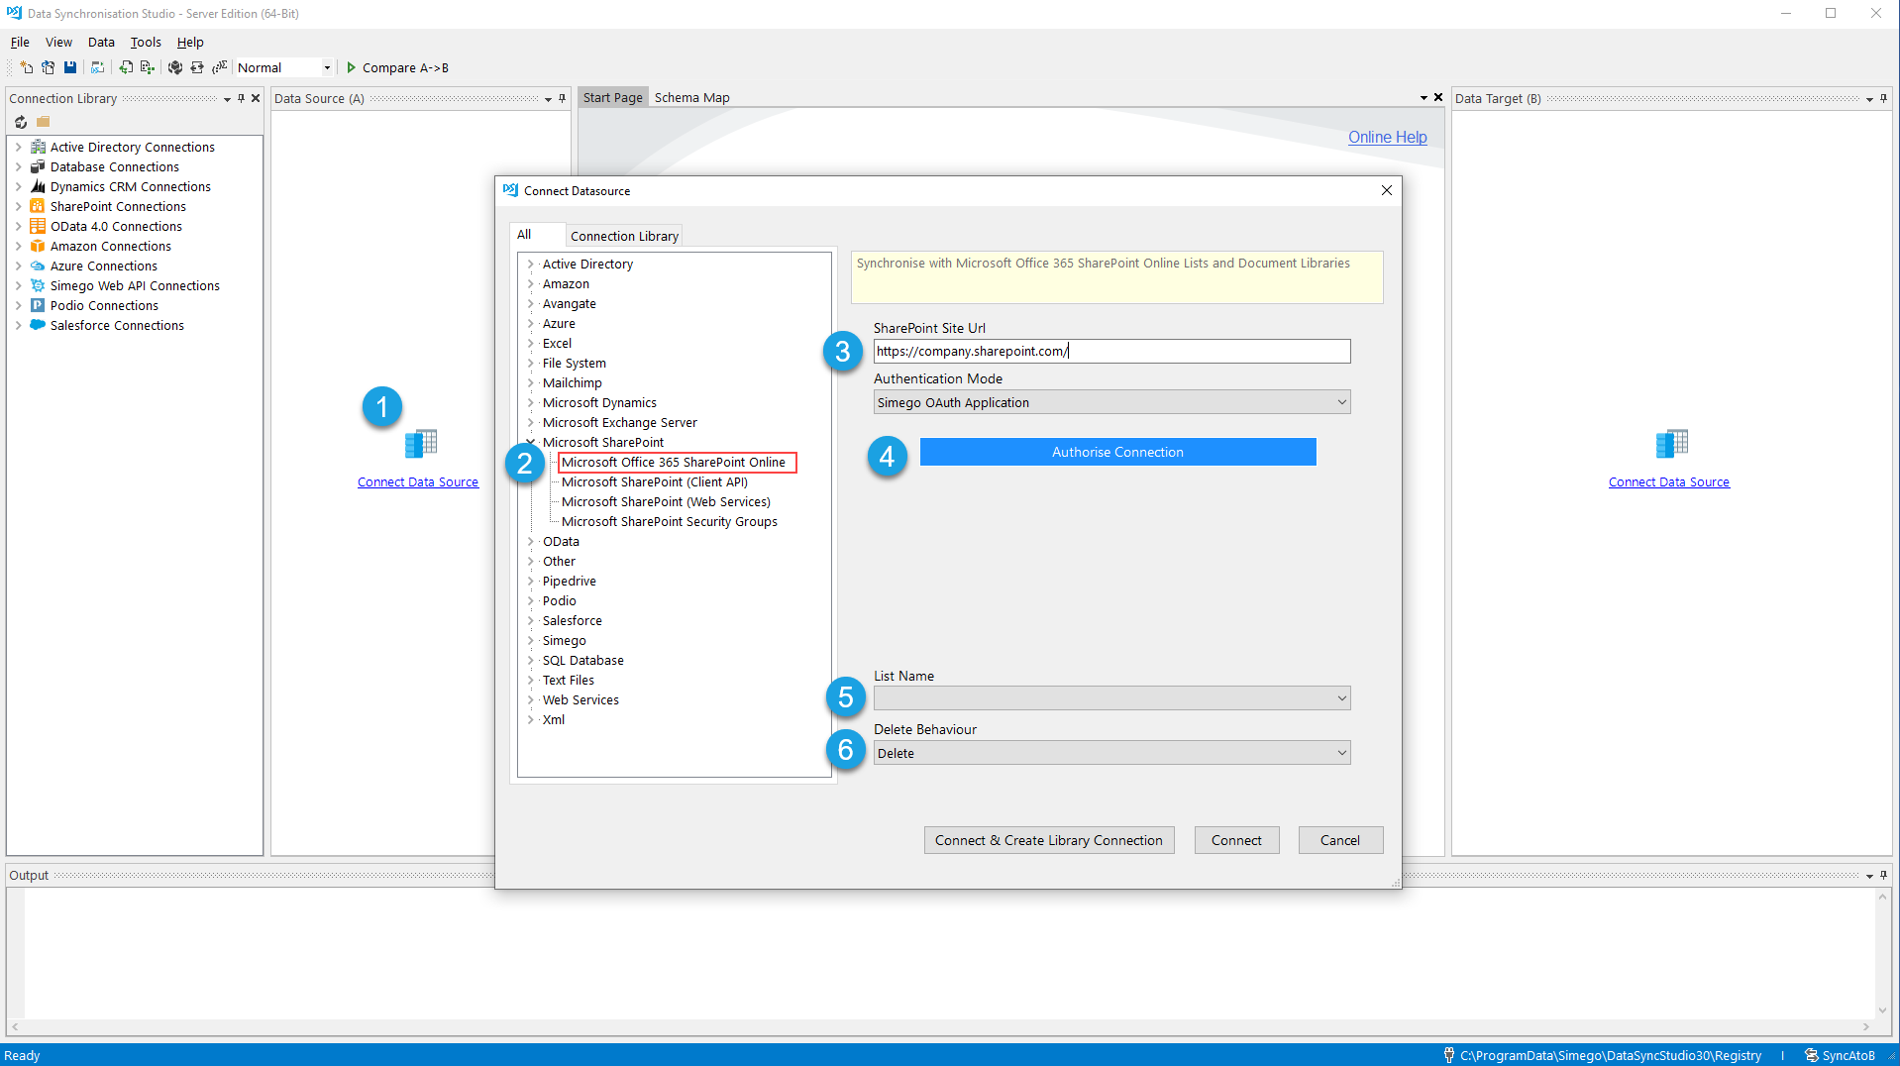Click the import connection toolbar icon
This screenshot has width=1900, height=1066.
point(126,67)
